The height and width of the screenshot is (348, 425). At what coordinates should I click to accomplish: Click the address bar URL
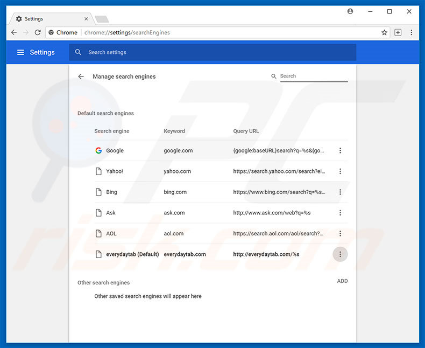127,32
